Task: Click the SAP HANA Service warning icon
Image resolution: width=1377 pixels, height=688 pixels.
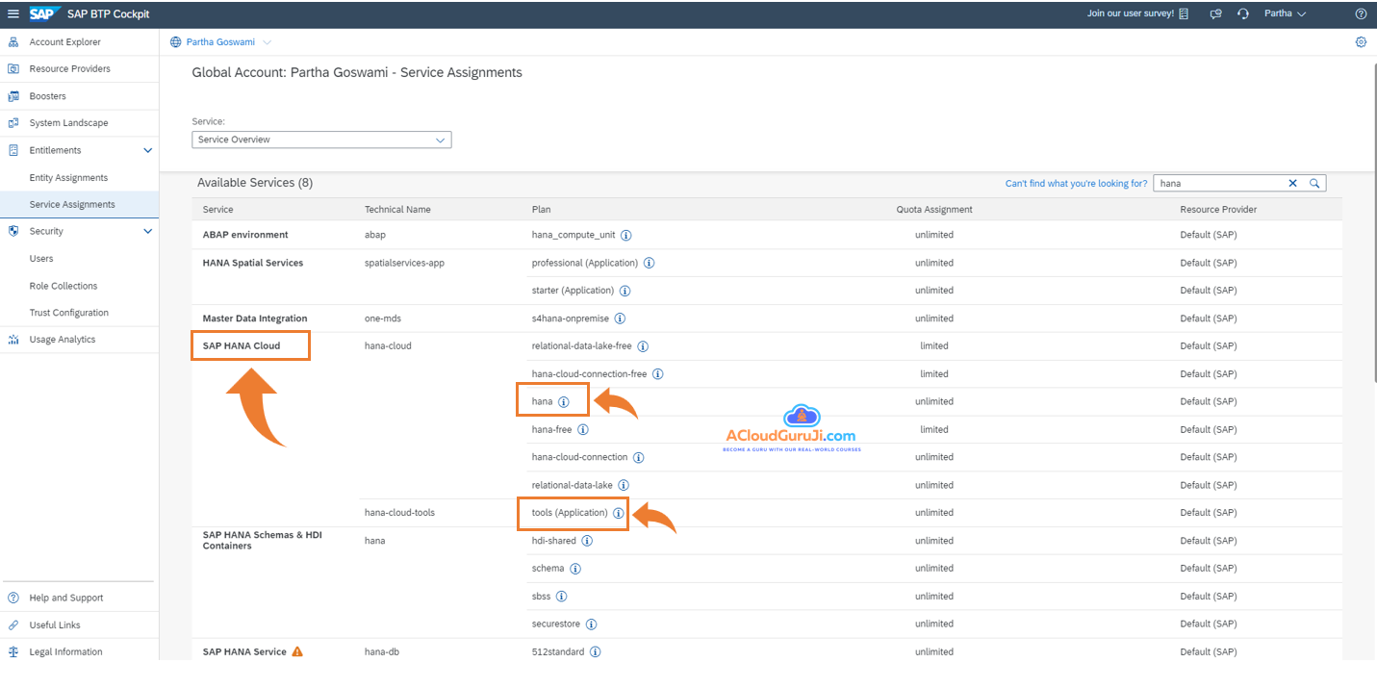Action: [297, 651]
